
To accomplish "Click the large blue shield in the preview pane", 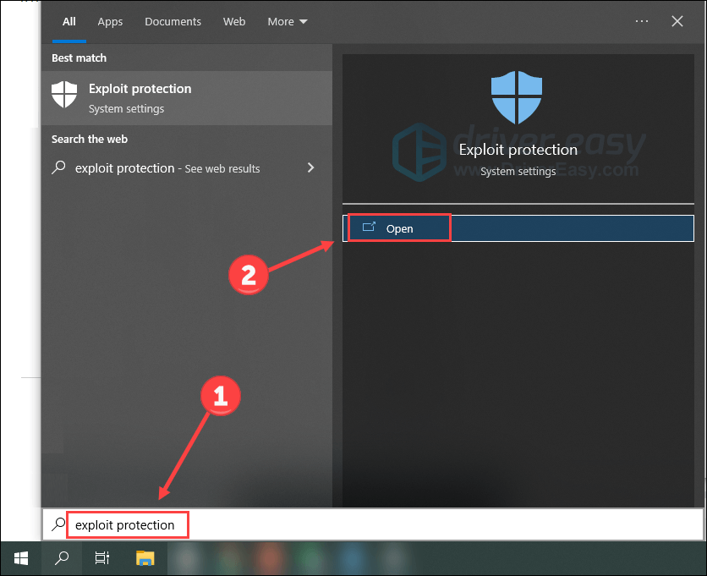I will pos(517,96).
